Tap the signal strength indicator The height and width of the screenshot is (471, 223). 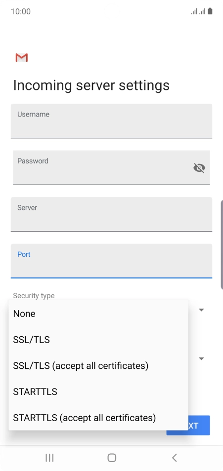(198, 12)
